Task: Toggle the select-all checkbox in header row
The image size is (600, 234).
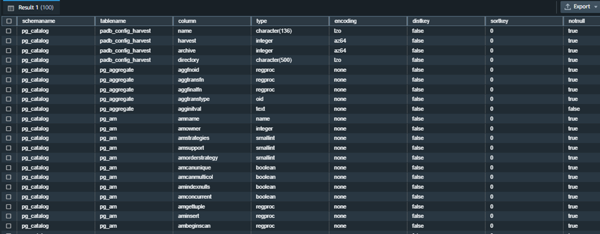Action: click(9, 21)
